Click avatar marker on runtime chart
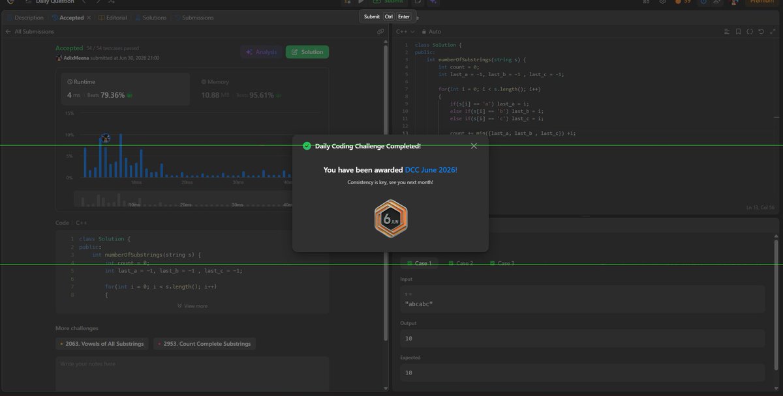Screen dimensions: 783x396 (x=106, y=138)
